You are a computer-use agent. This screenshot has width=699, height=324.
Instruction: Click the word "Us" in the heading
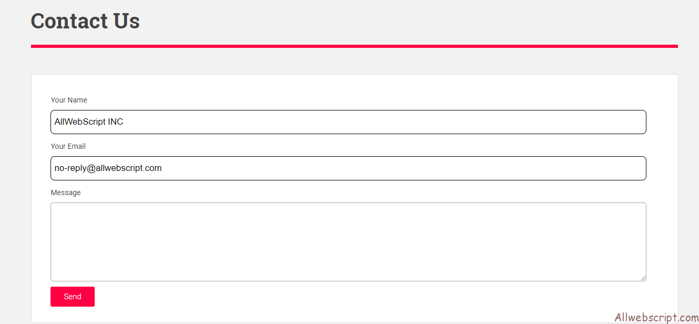point(127,21)
